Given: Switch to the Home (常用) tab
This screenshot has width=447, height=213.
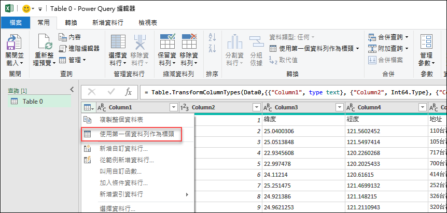Looking at the screenshot, I should click(x=44, y=23).
